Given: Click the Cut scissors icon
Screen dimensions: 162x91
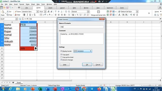Looking at the screenshot, I should 8,12.
